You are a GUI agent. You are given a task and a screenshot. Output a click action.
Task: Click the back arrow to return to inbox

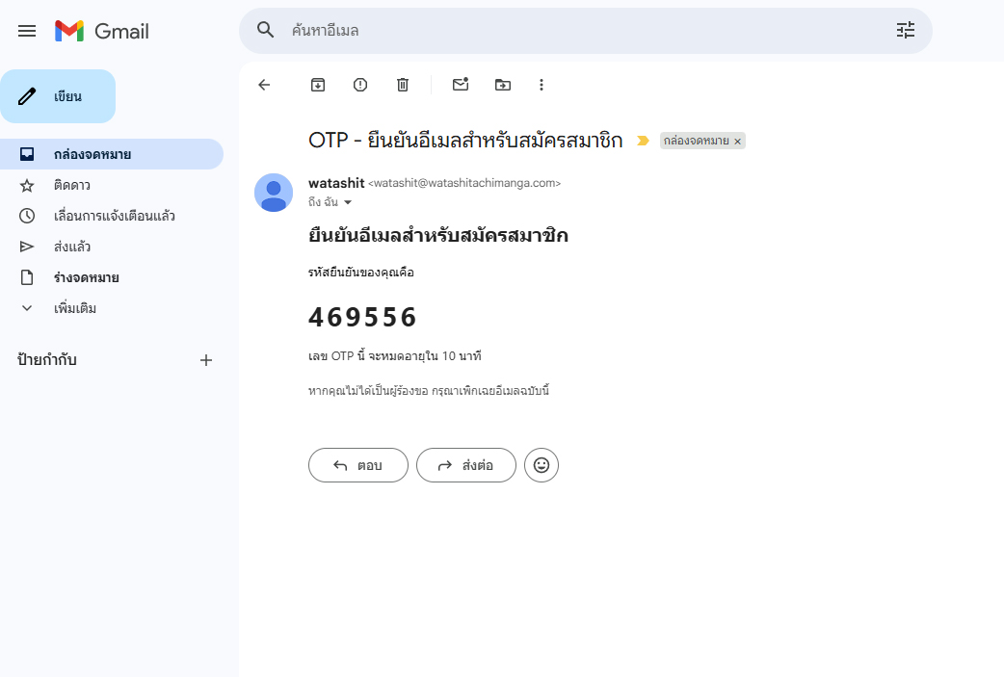[264, 85]
